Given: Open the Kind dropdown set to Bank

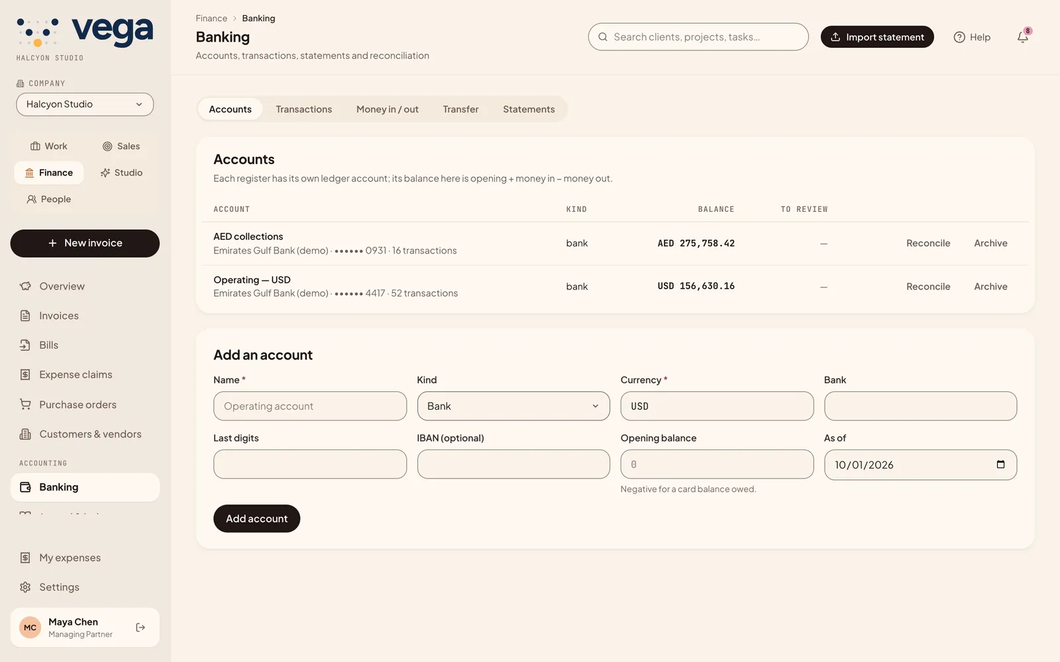Looking at the screenshot, I should coord(513,406).
